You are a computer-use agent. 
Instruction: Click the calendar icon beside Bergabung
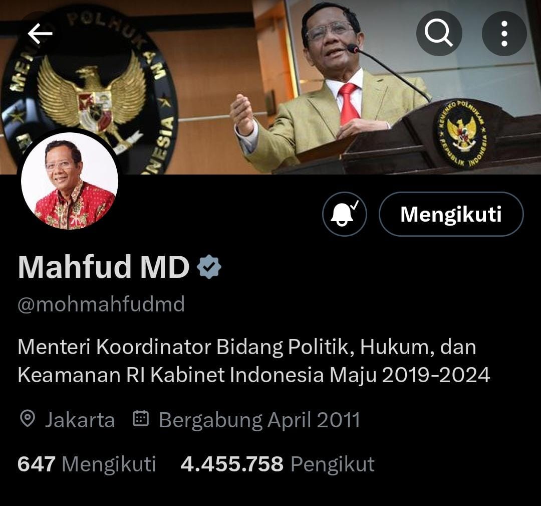141,418
